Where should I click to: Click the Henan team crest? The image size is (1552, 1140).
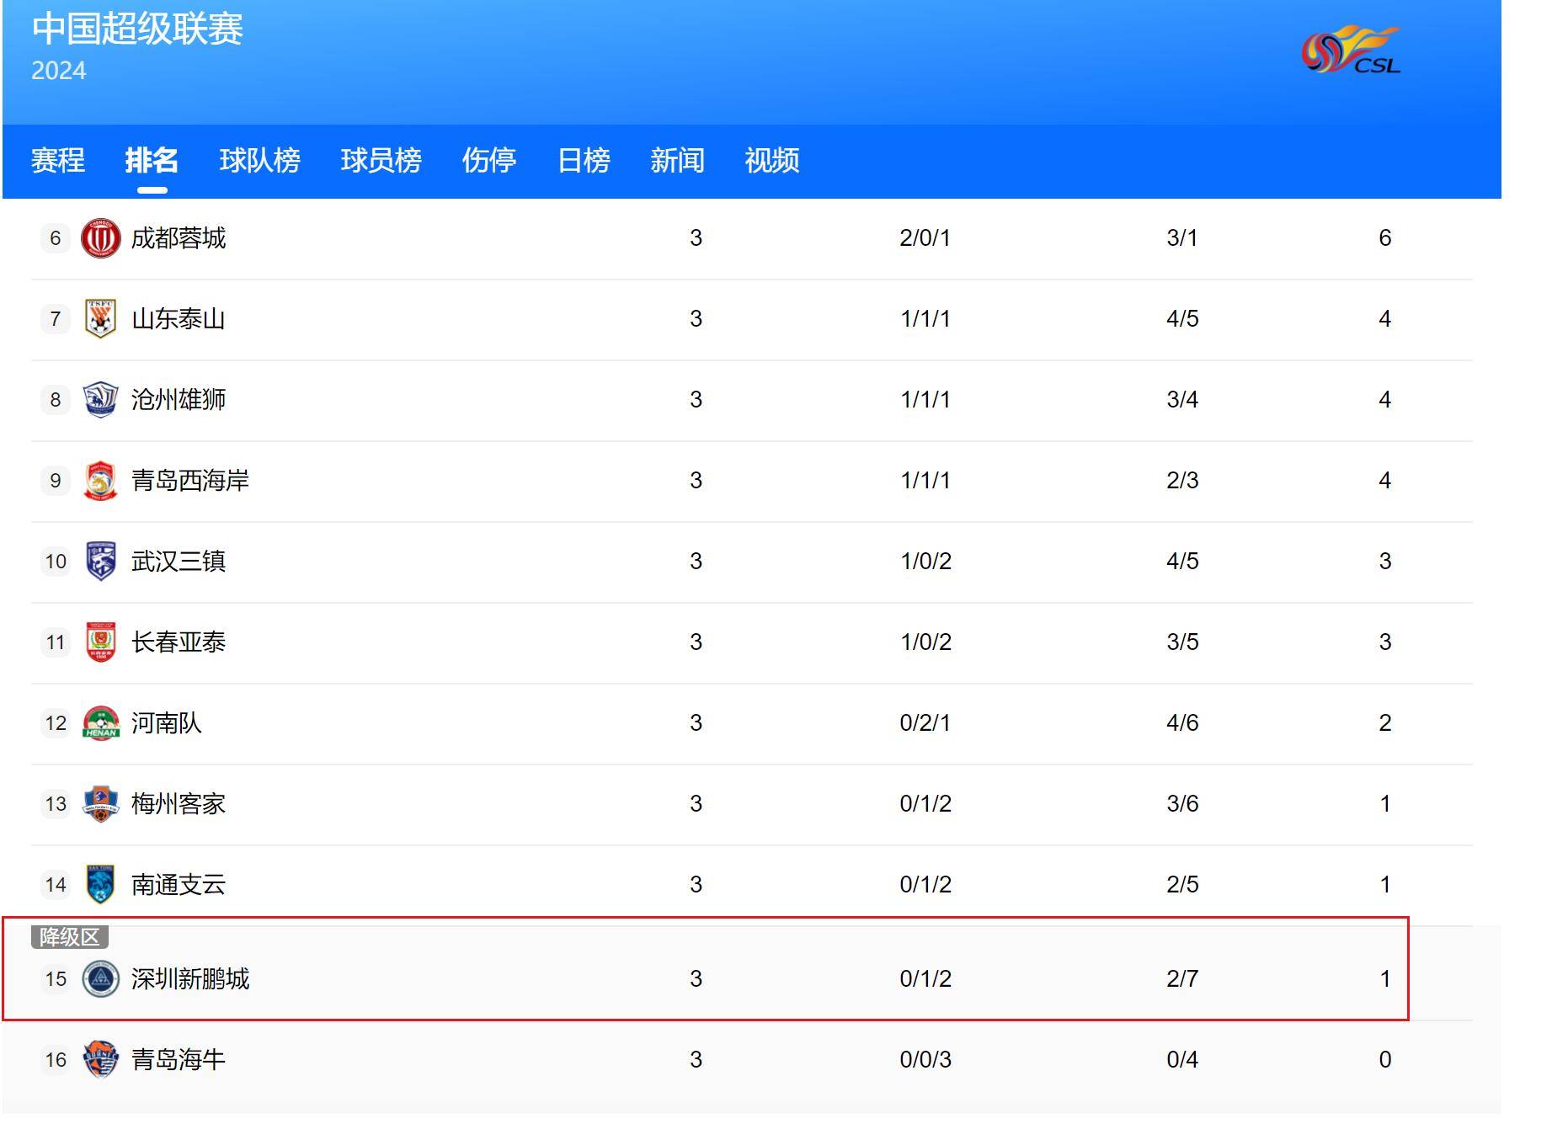[100, 723]
